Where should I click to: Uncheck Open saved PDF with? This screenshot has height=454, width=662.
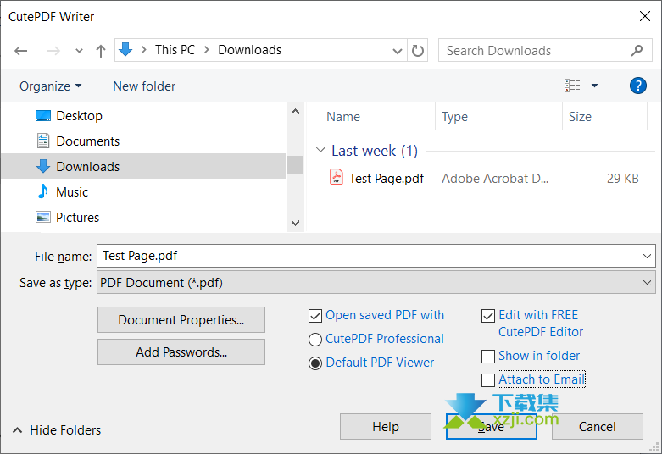point(315,316)
